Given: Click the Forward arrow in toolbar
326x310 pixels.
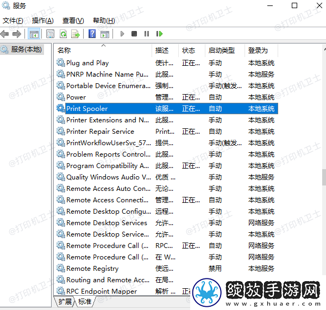Looking at the screenshot, I should click(17, 34).
